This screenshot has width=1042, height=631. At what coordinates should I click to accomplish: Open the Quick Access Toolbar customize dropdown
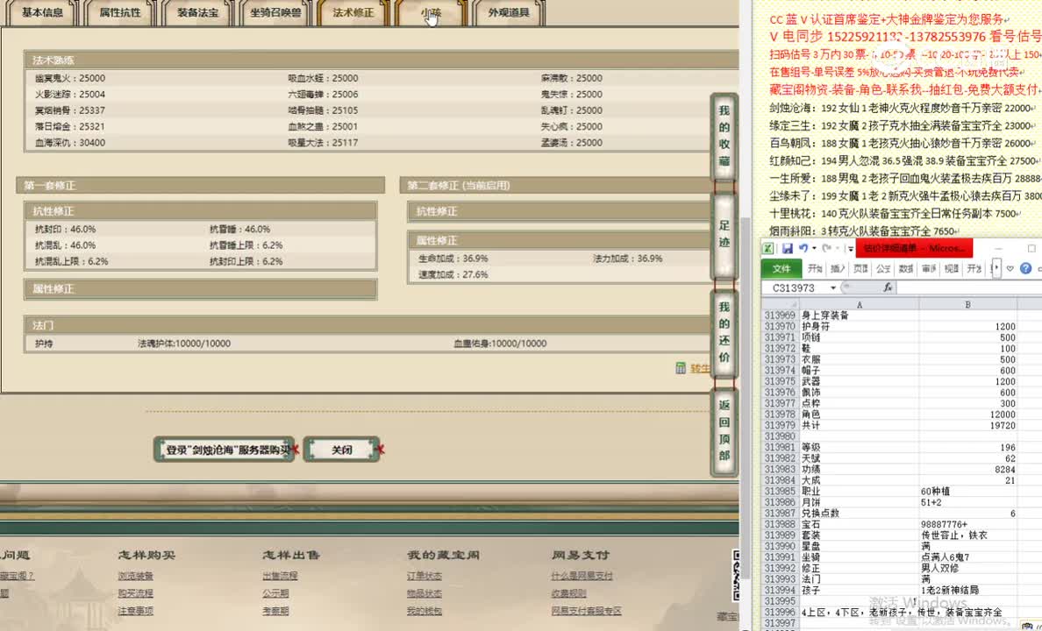[x=850, y=248]
